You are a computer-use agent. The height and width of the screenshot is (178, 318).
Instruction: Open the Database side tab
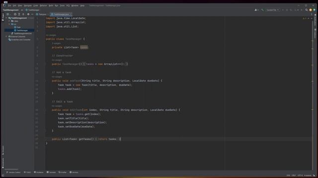[x=315, y=34]
